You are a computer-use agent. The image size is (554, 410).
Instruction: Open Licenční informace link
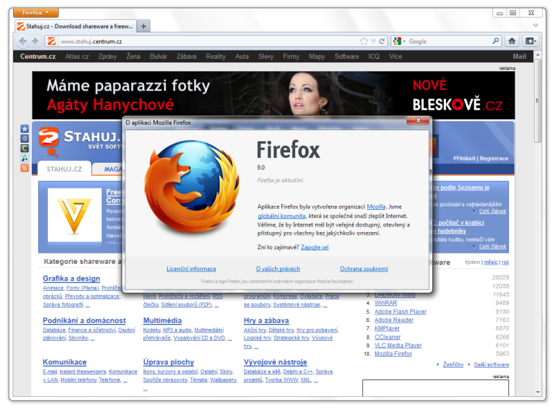tap(191, 269)
